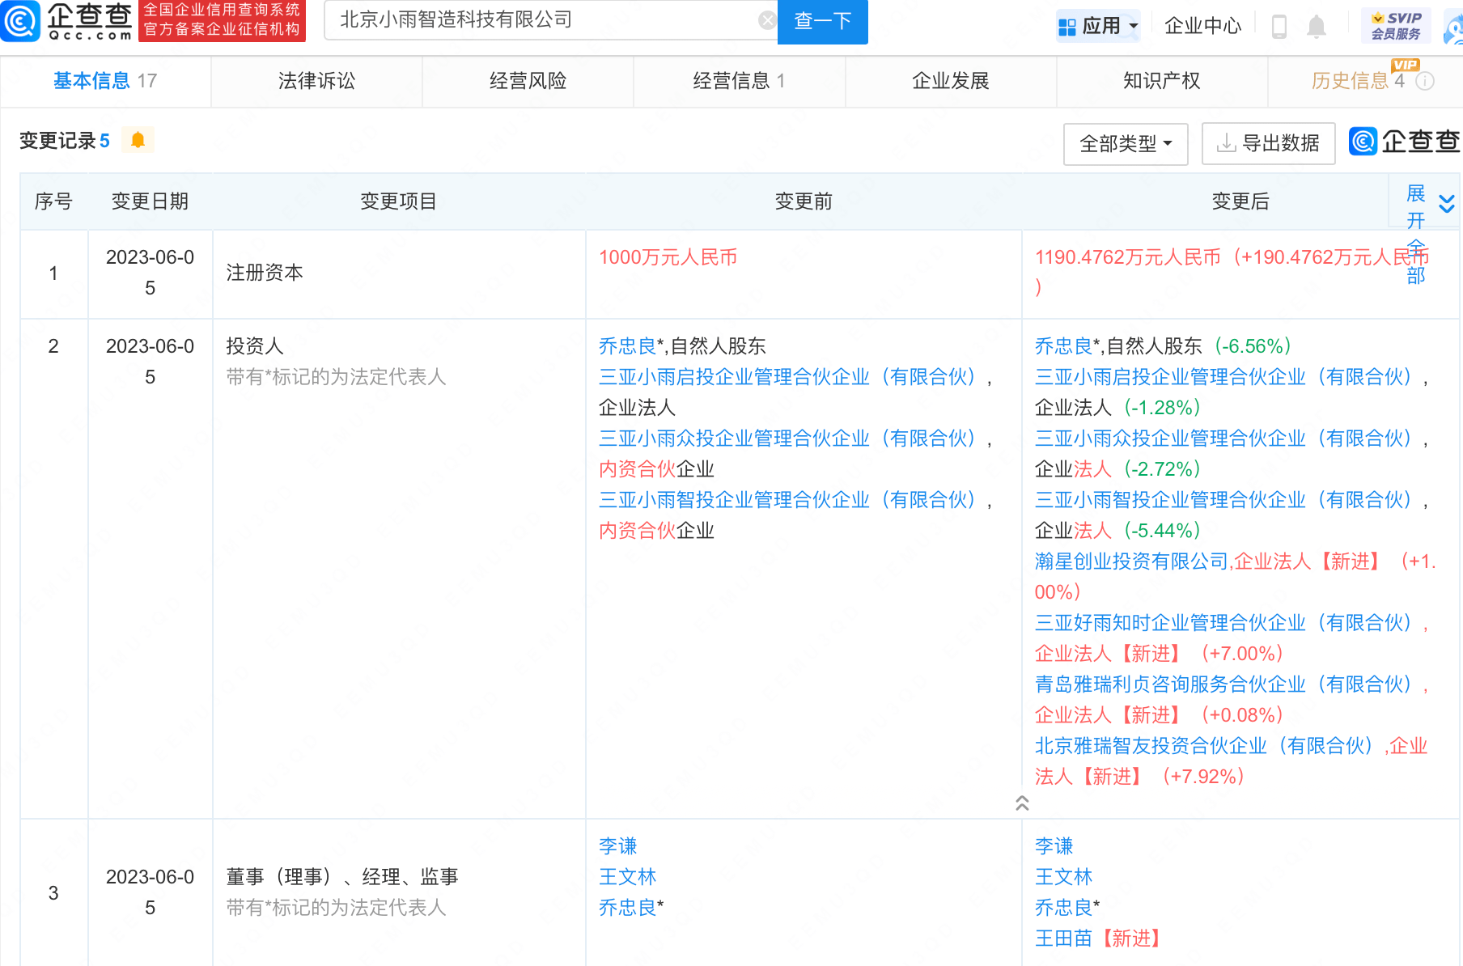This screenshot has height=966, width=1463.
Task: Collapse the investor row with double-up chevron
Action: tap(1022, 803)
